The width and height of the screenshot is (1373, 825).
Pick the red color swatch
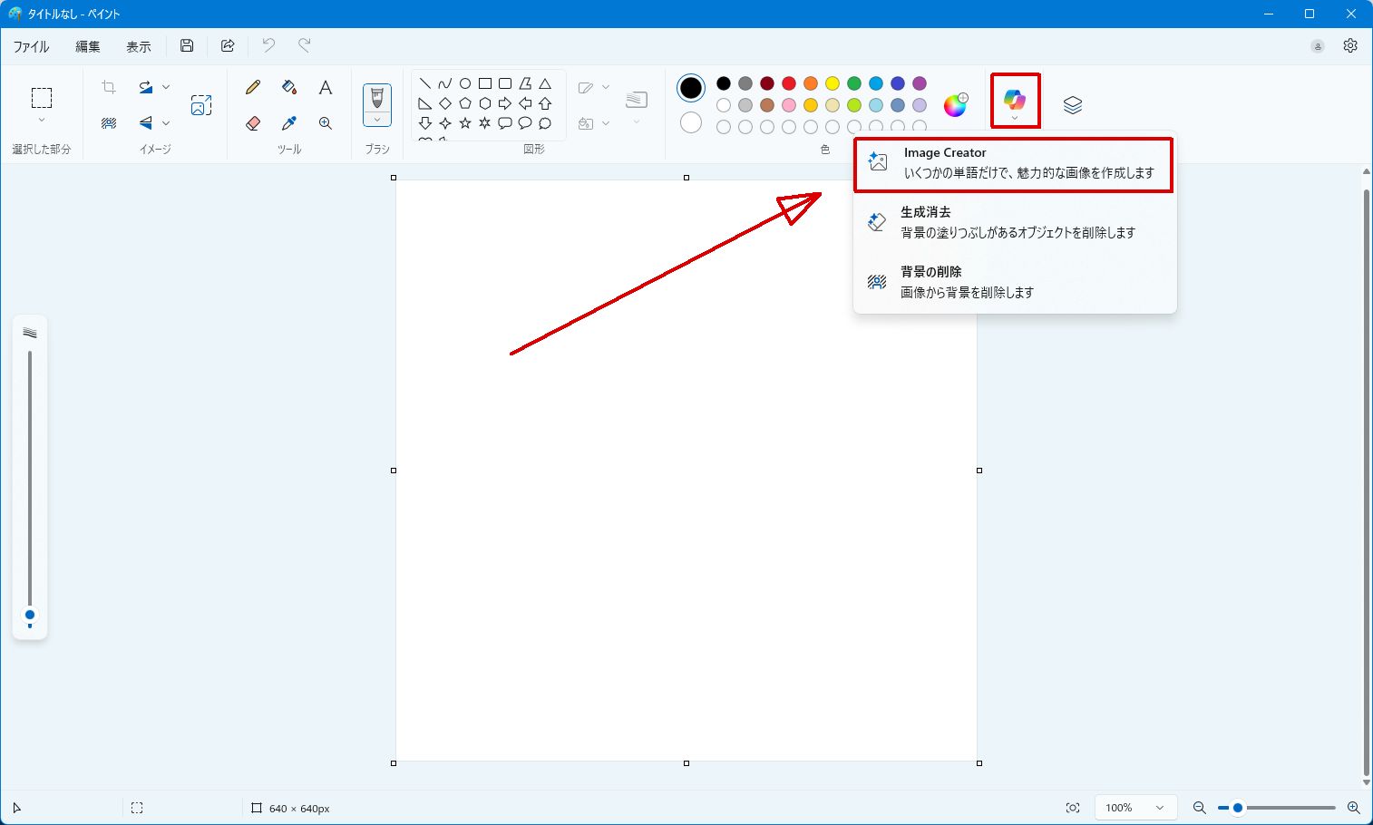click(789, 83)
